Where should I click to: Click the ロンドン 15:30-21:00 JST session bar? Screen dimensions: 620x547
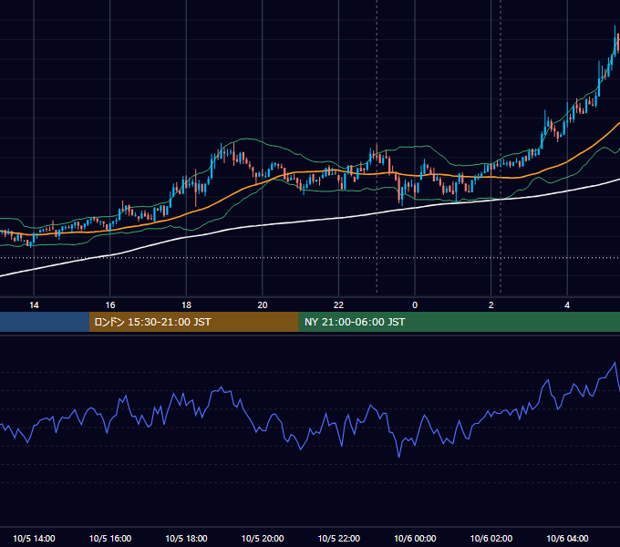[193, 322]
